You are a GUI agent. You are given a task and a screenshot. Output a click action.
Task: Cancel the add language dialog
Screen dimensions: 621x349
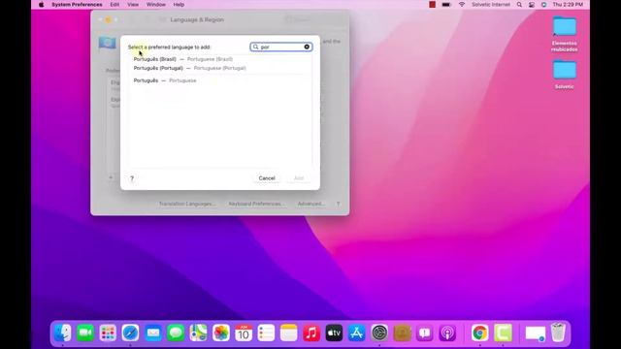(x=267, y=178)
